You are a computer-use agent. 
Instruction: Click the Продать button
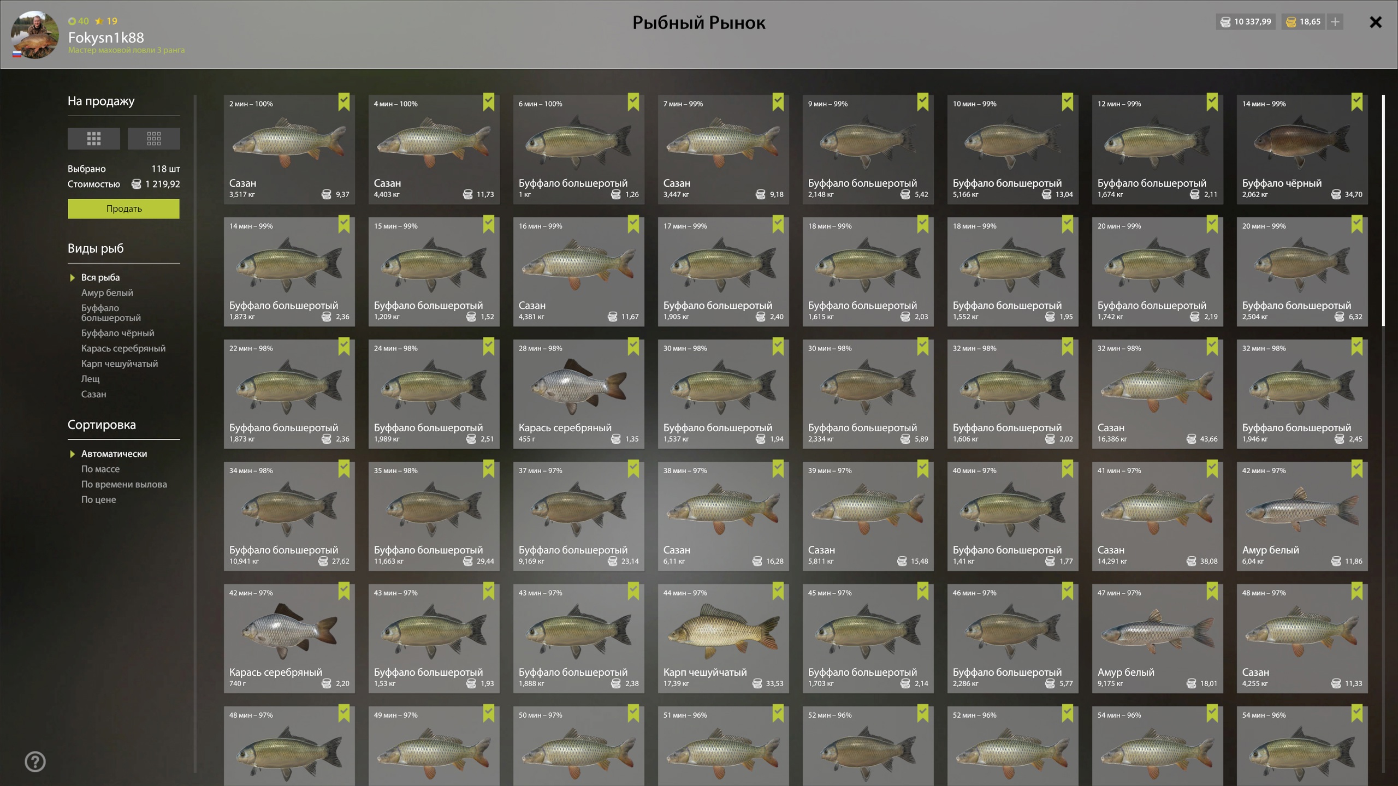[123, 209]
